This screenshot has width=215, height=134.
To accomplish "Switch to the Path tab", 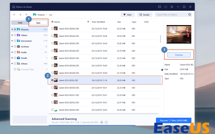I will (x=20, y=23).
